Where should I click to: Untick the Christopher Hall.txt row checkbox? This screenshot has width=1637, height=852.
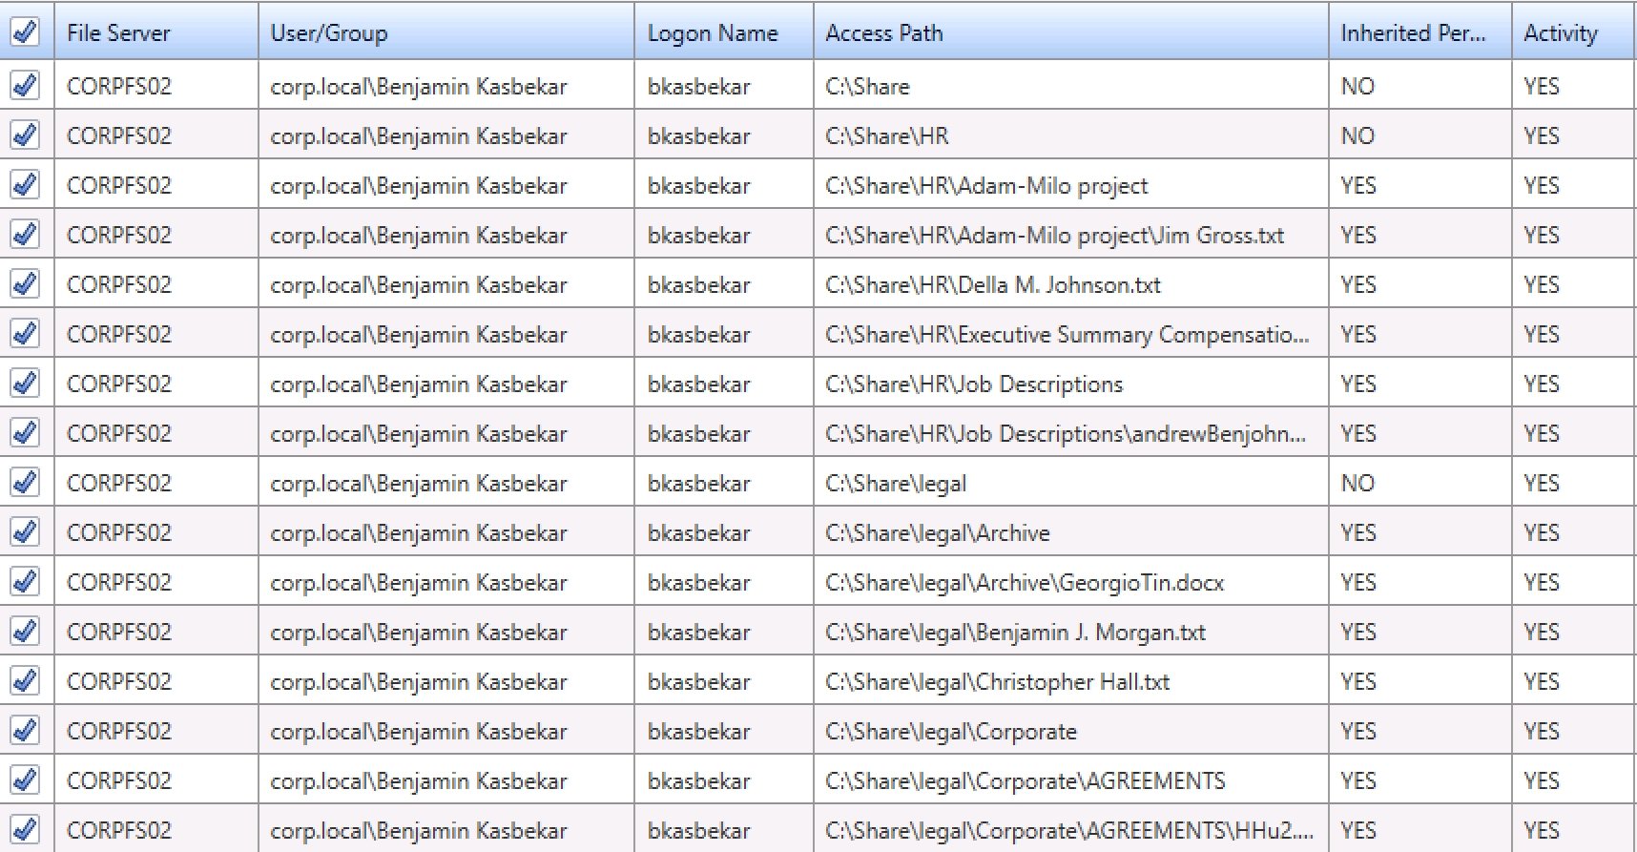click(25, 681)
